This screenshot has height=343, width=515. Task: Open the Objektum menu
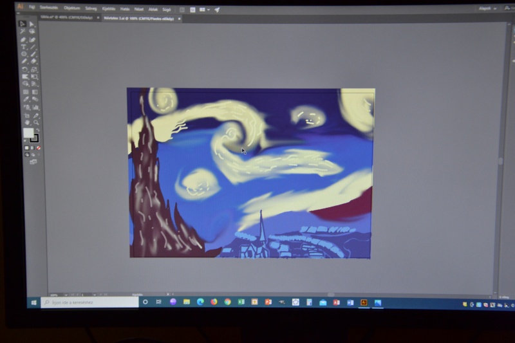71,8
